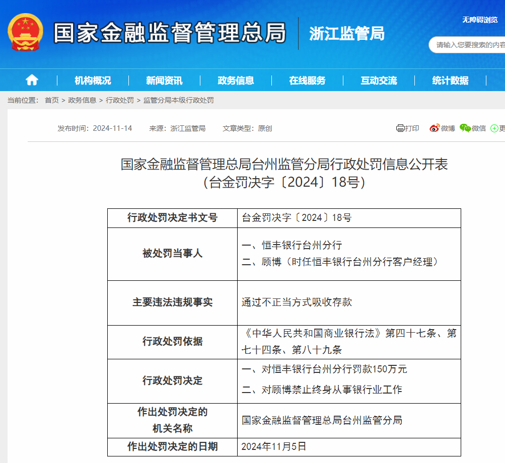This screenshot has height=463, width=505.
Task: Click the 作出处罚决定的机关名称 header cell
Action: [x=172, y=420]
